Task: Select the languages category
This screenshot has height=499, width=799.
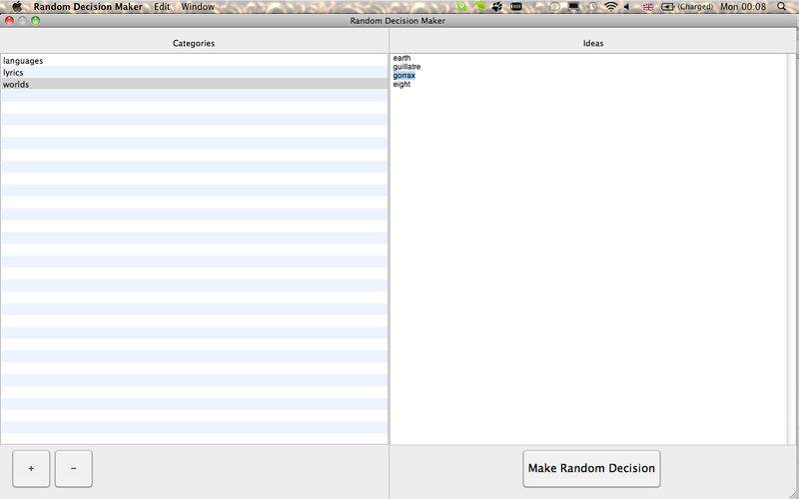Action: pyautogui.click(x=194, y=61)
